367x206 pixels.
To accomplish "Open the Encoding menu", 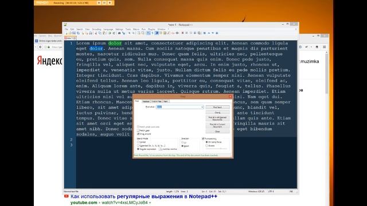I will pyautogui.click(x=96, y=29).
